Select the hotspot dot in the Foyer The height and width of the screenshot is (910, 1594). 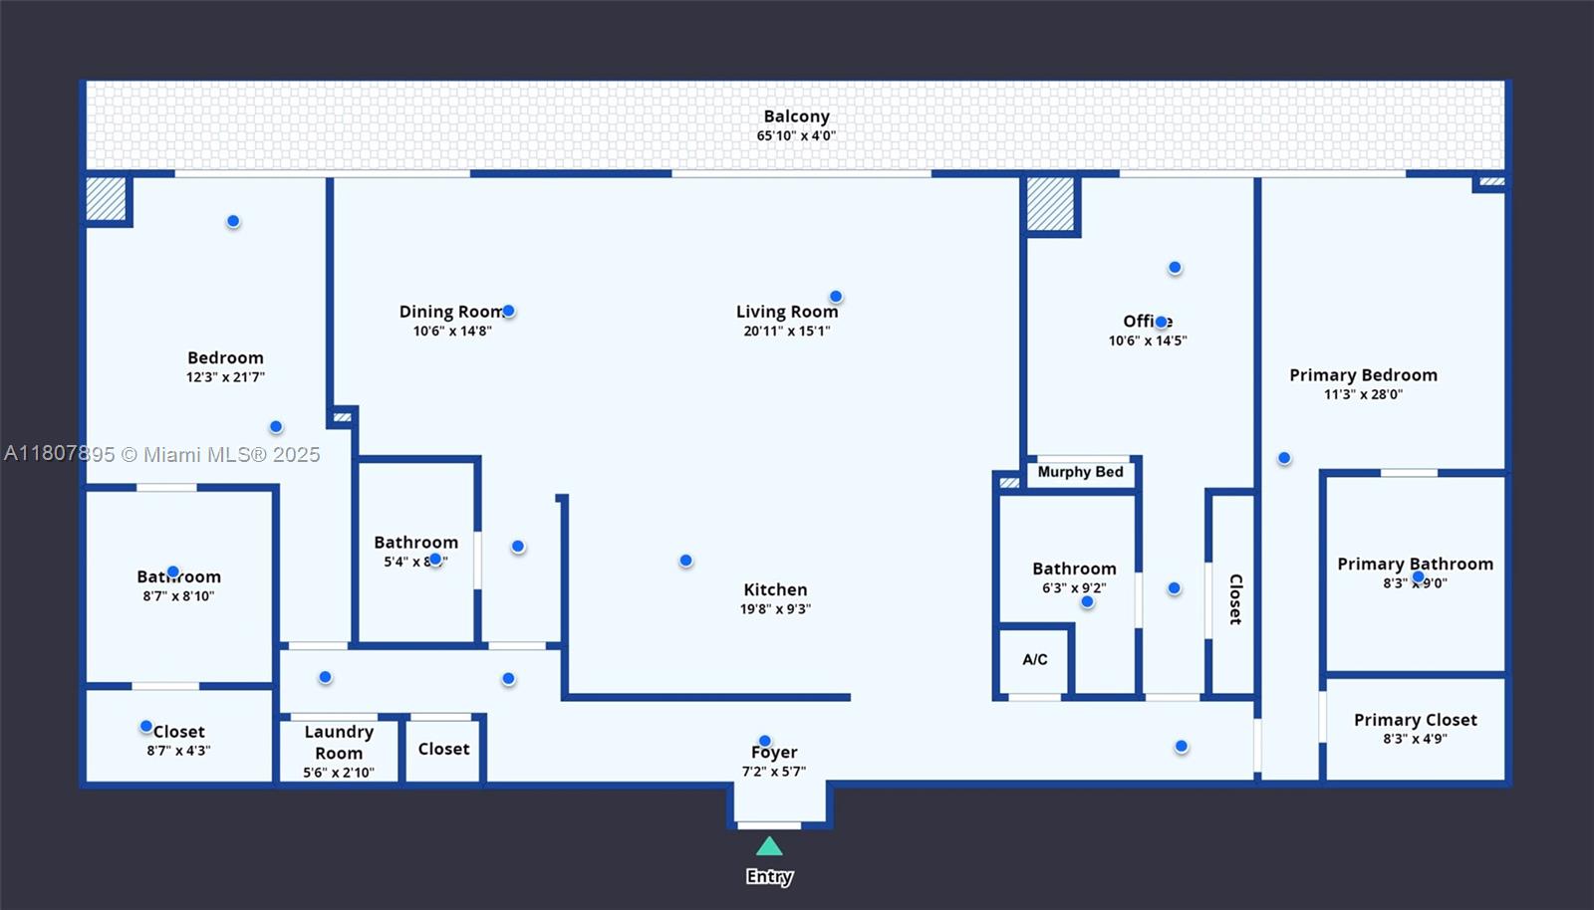(x=764, y=741)
